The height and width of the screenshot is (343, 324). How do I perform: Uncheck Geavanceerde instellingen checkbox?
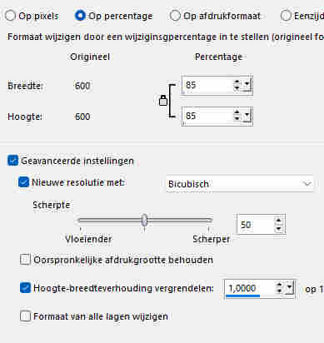click(x=12, y=161)
